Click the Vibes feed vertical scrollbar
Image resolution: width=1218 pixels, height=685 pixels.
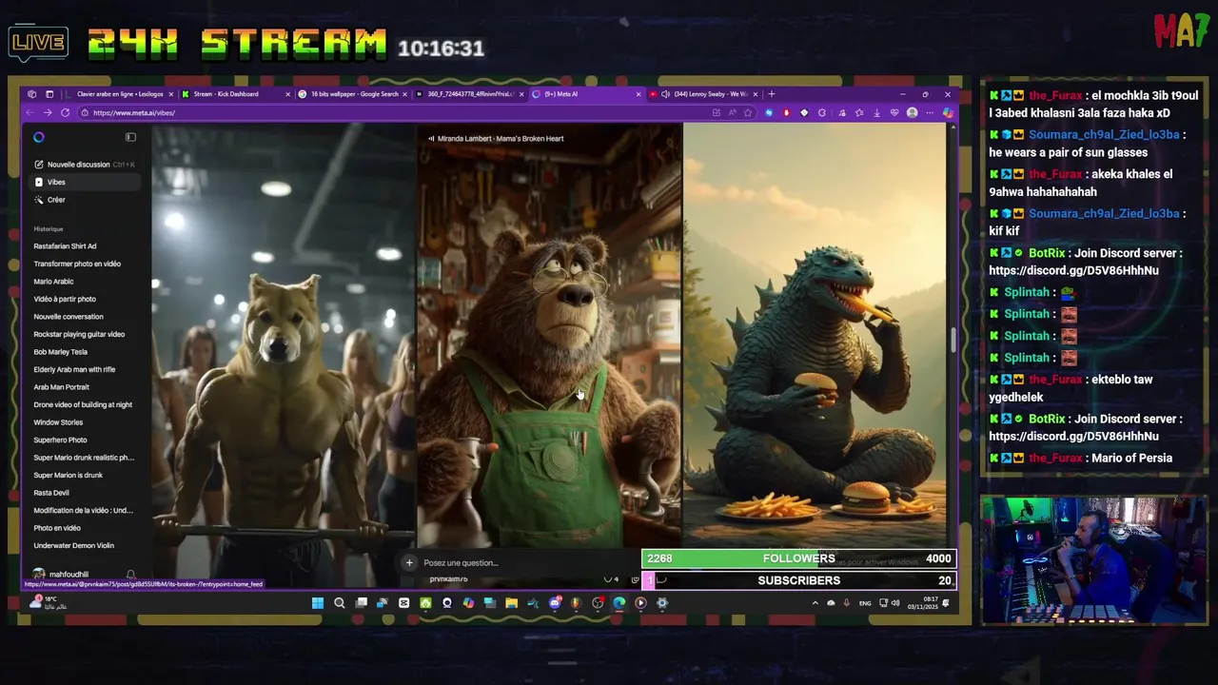[x=953, y=341]
